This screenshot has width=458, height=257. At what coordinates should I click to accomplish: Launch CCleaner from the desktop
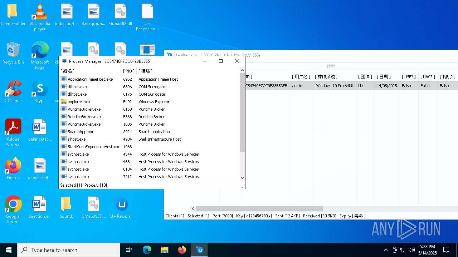(13, 92)
